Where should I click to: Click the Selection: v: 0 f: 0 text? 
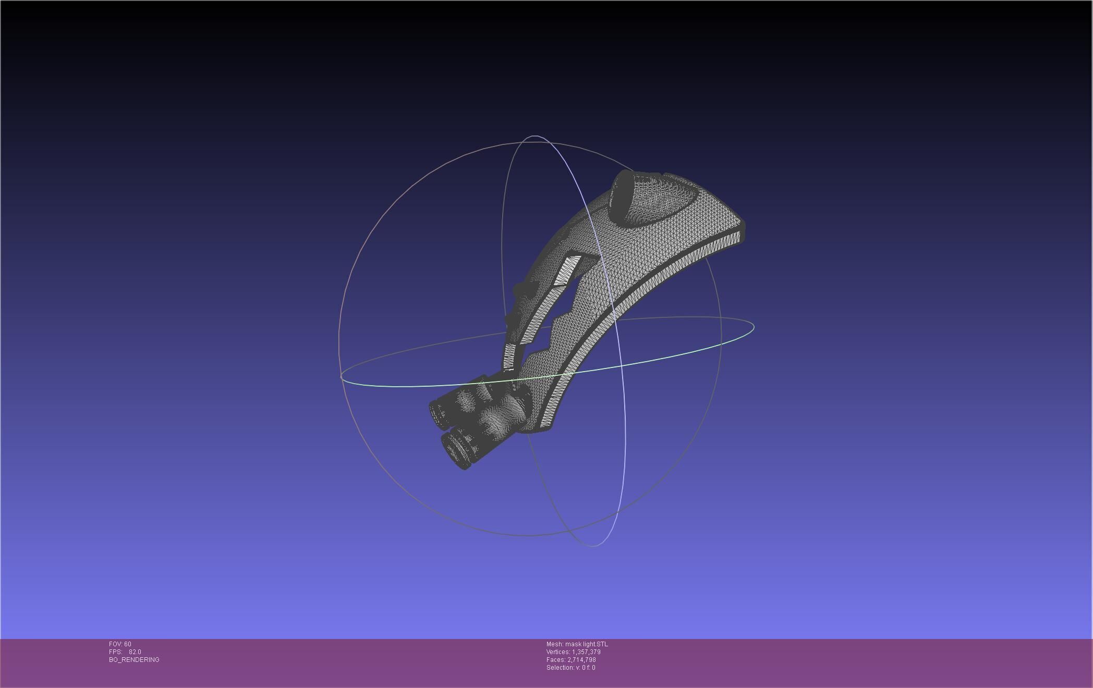coord(570,668)
